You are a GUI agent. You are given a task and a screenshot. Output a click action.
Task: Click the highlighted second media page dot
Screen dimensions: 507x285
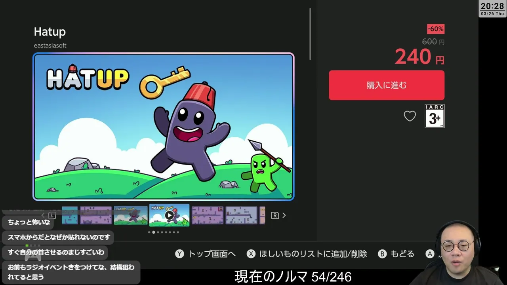coord(154,232)
